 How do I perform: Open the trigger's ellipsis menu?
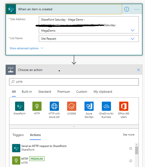pyautogui.click(x=137, y=9)
